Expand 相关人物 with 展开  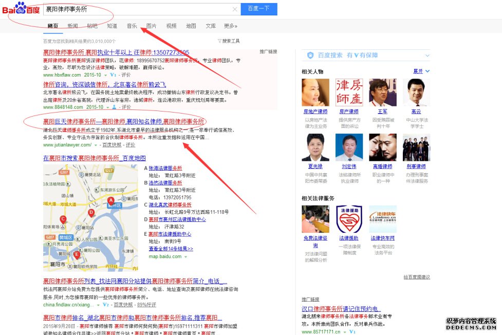(x=421, y=71)
